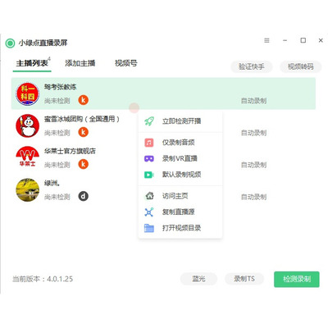The height and width of the screenshot is (328, 328).
Task: Select 仅录制音频 from context menu
Action: coord(180,143)
